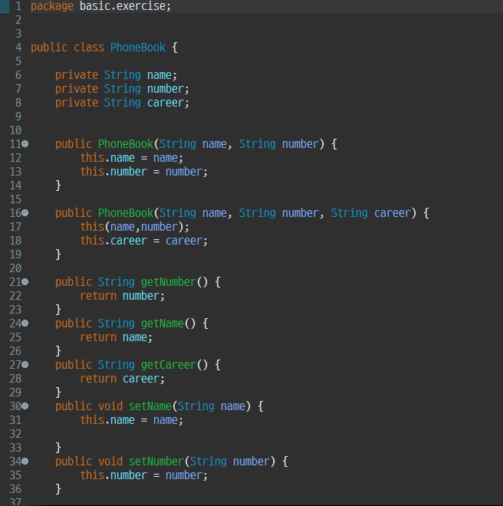Click the setNumber method name
This screenshot has height=506, width=503.
(x=156, y=462)
